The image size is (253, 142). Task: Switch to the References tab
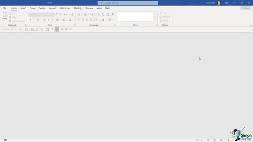(x=65, y=8)
